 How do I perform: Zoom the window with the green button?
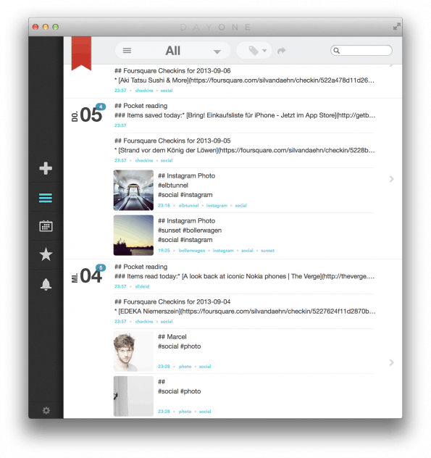tap(56, 27)
